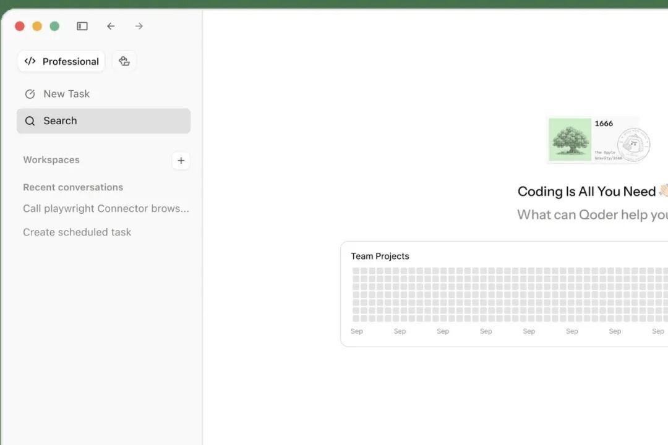Click the green maximize window button

tap(54, 27)
